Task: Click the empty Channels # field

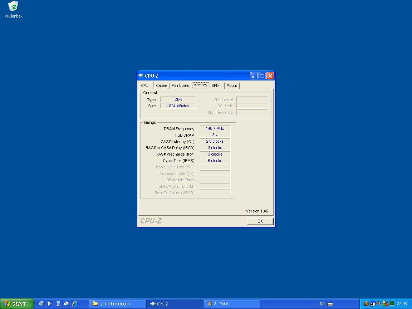Action: pyautogui.click(x=252, y=99)
